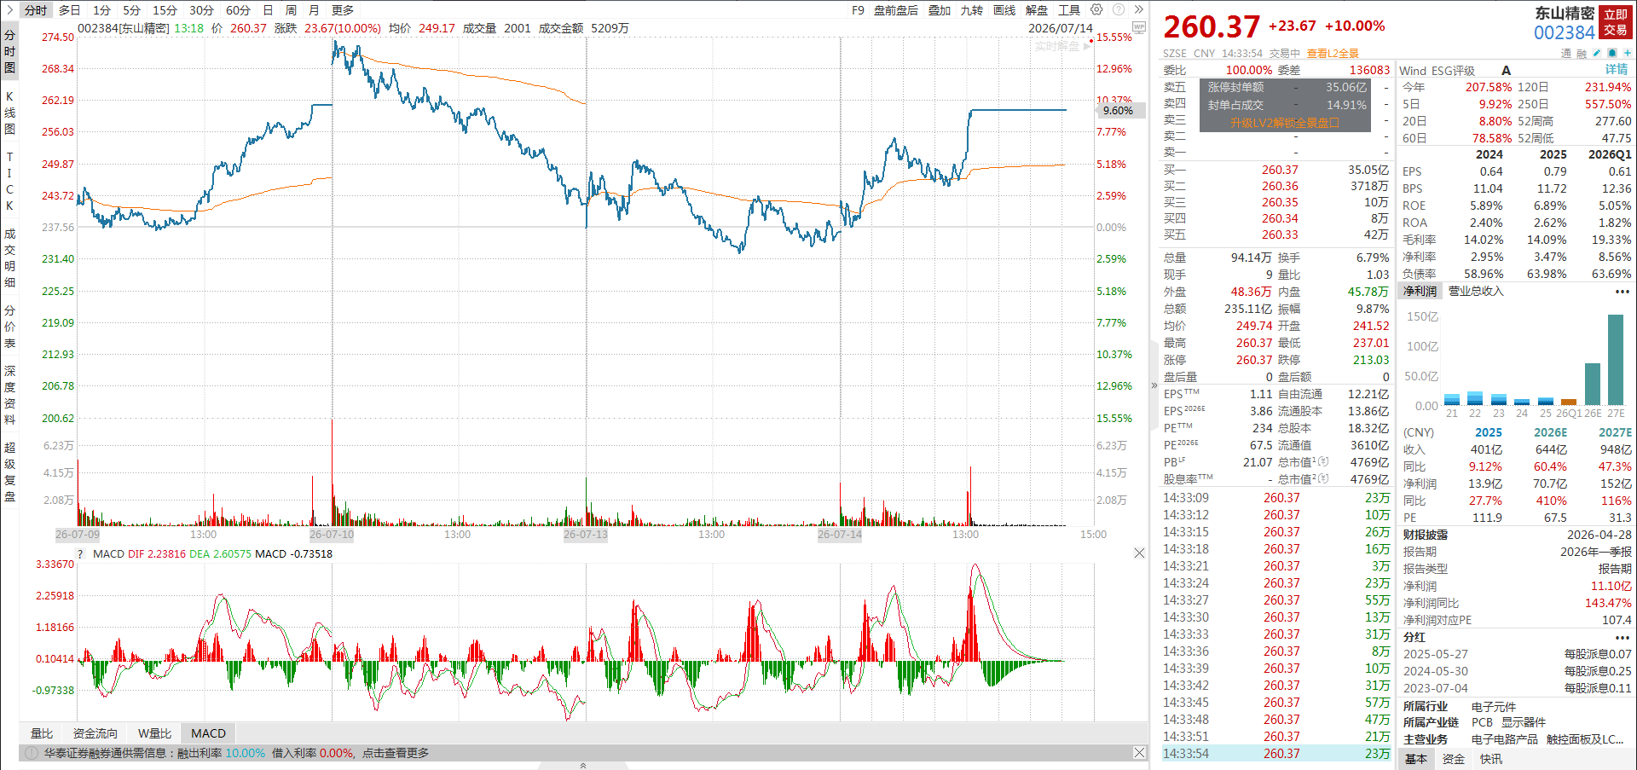Select the 15分 timeframe tab

[165, 10]
